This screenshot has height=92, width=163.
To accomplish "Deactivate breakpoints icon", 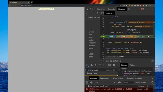I will 110,65.
